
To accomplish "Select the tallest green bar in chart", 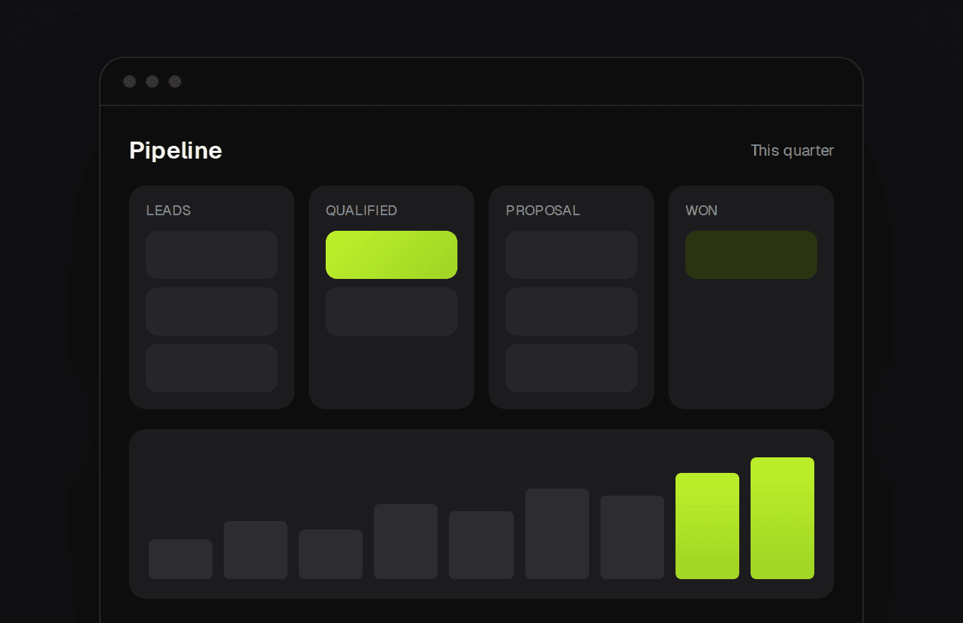I will (x=782, y=518).
